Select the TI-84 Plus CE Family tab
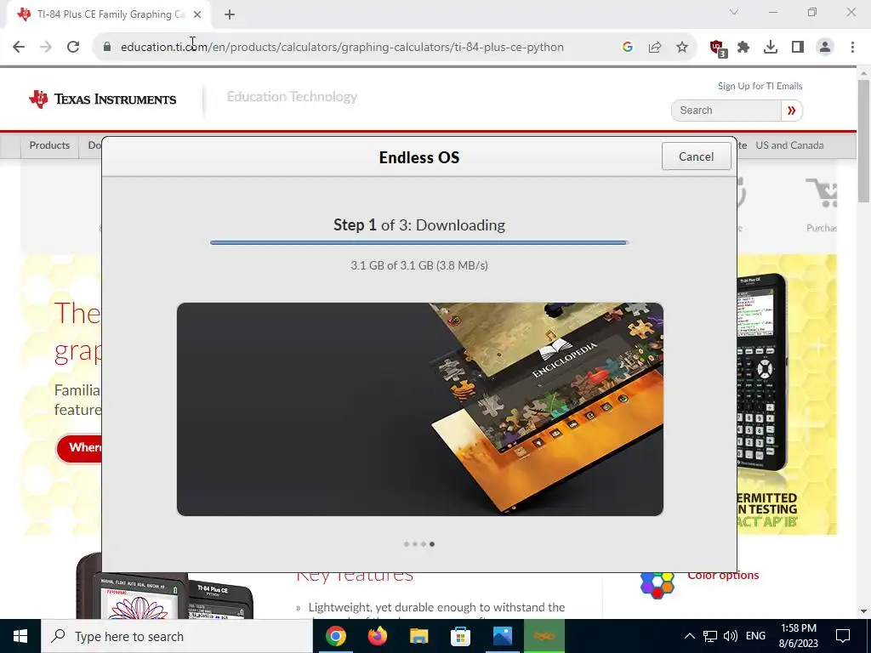This screenshot has height=653, width=871. [x=110, y=14]
